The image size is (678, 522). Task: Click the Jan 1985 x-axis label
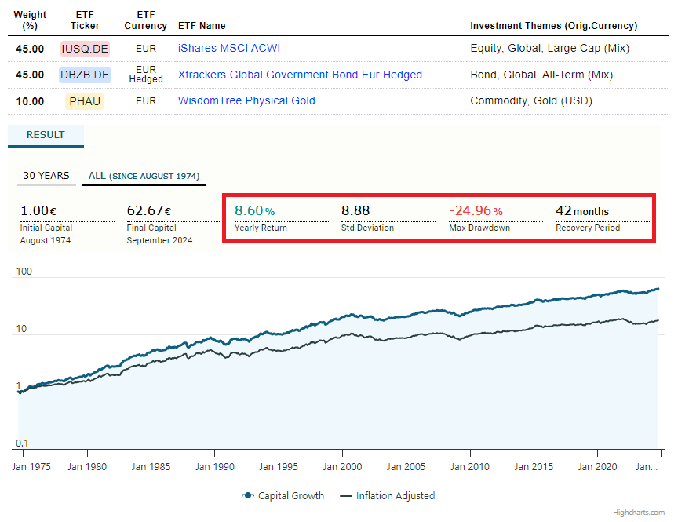point(151,466)
